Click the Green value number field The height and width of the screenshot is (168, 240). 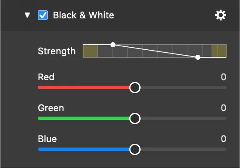click(x=224, y=108)
